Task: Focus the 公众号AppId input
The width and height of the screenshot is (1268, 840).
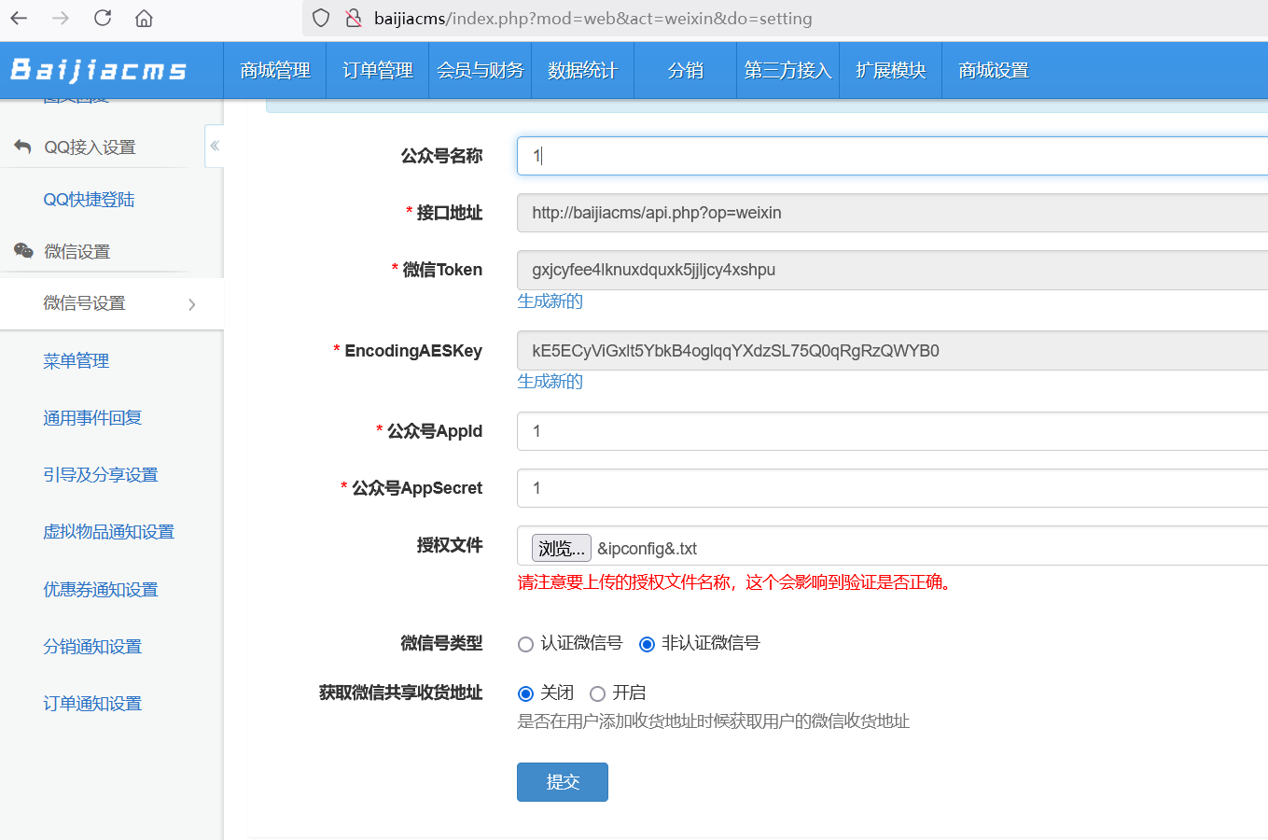Action: coord(892,431)
